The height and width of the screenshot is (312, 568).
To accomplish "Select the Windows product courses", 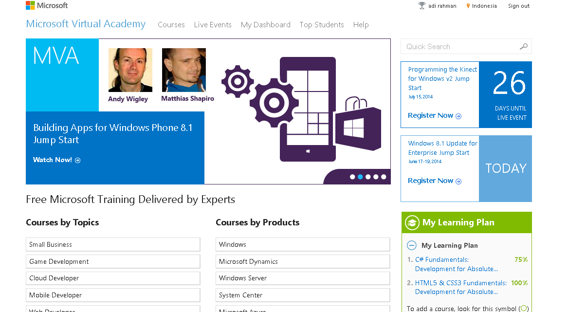I will pyautogui.click(x=303, y=245).
